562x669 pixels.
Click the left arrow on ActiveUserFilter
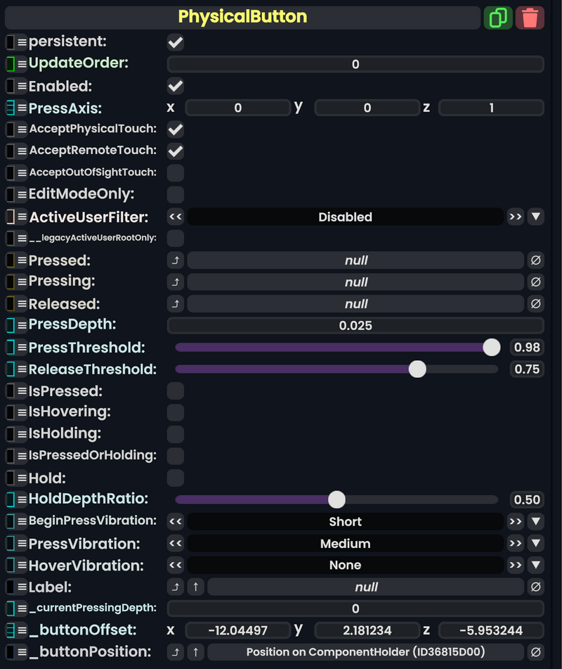(175, 217)
